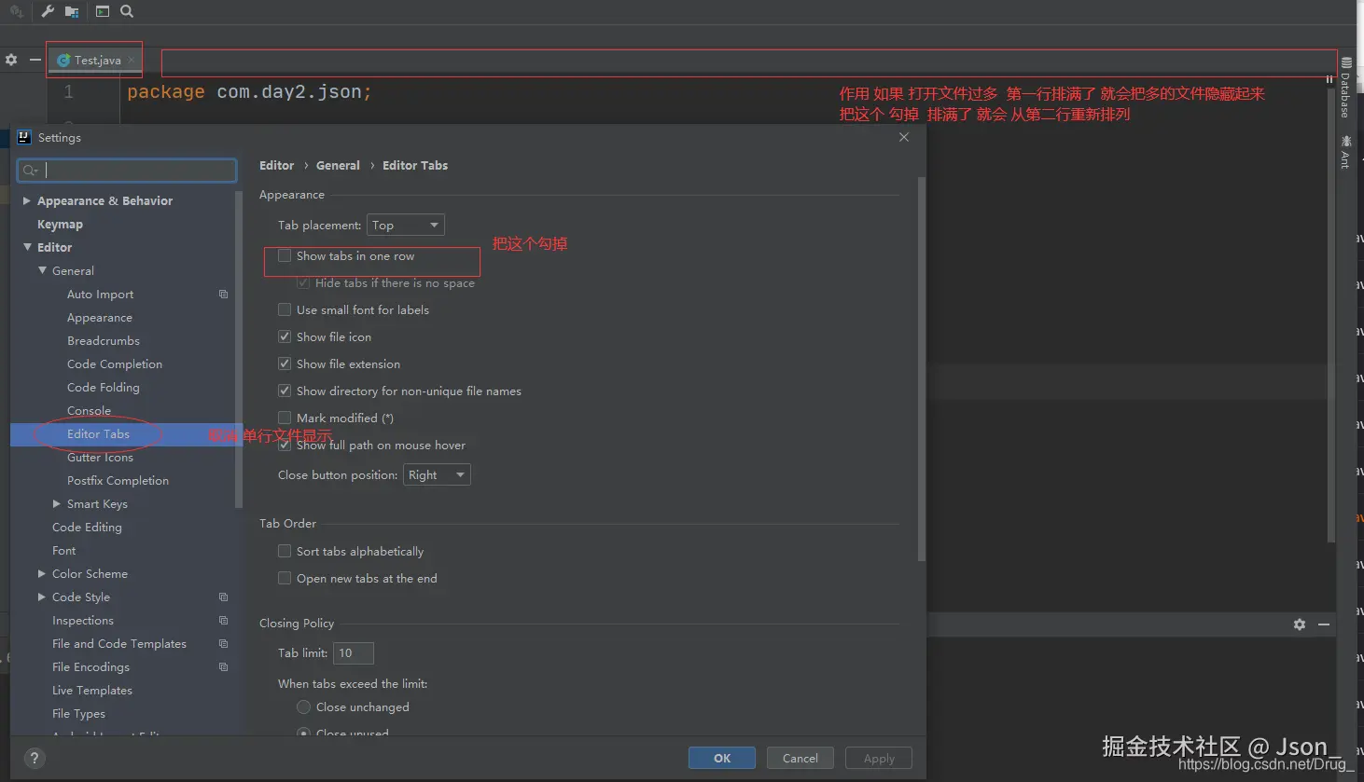Click the greyed-out build icon in IDE toolbar
1364x782 pixels.
point(16,11)
